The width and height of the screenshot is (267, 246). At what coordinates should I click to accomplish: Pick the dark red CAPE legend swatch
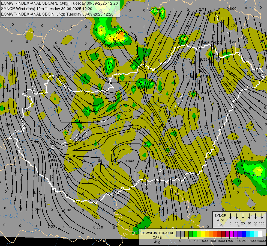(x=223, y=234)
